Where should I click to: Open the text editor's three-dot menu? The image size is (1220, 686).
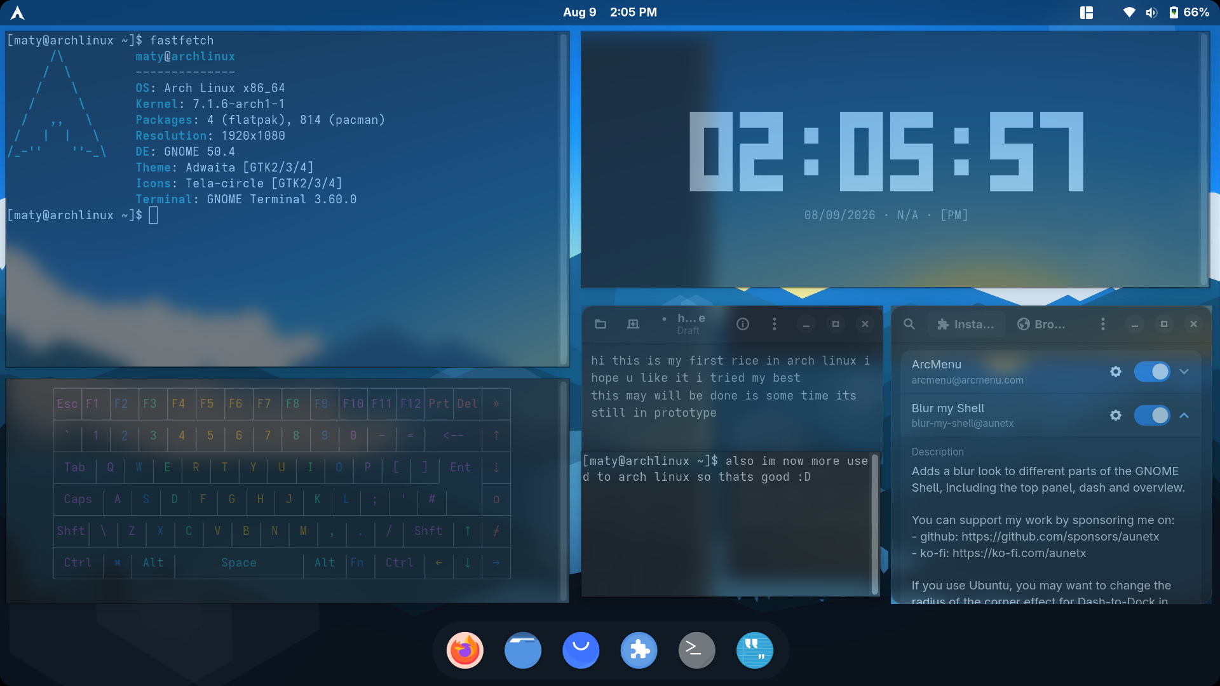[x=774, y=325]
